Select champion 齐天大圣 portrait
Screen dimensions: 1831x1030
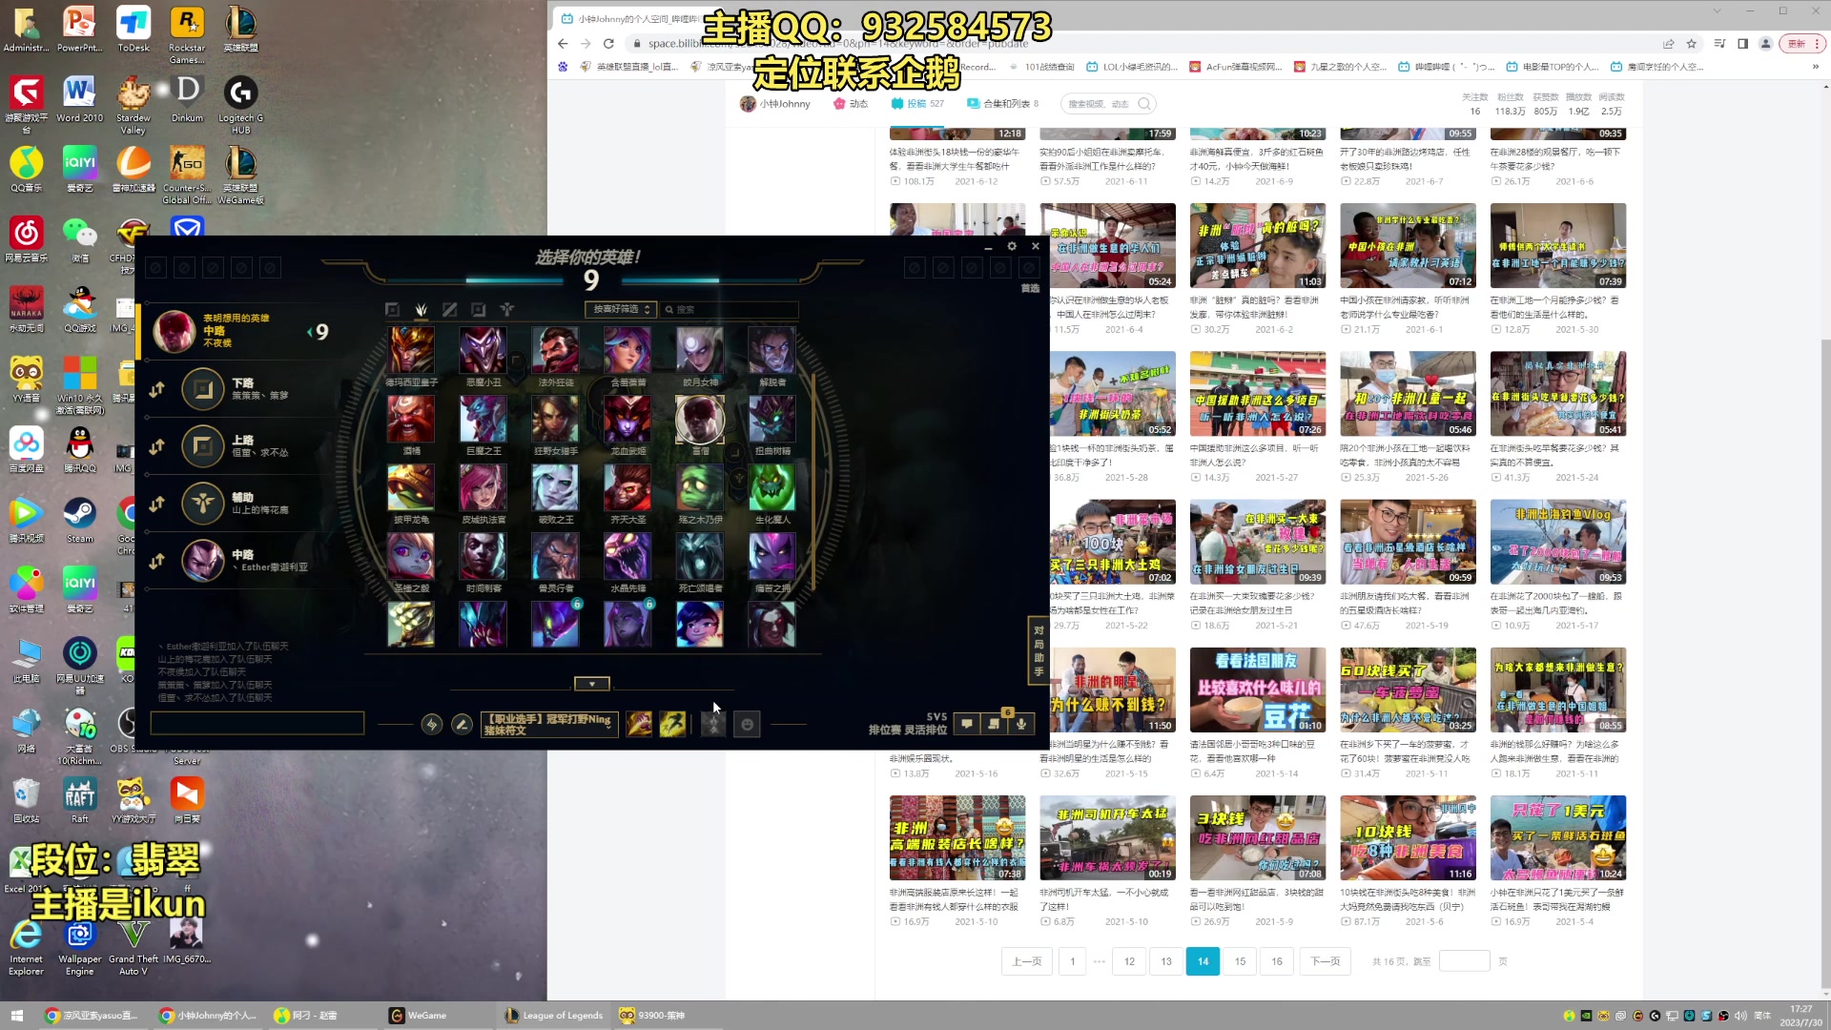tap(627, 488)
